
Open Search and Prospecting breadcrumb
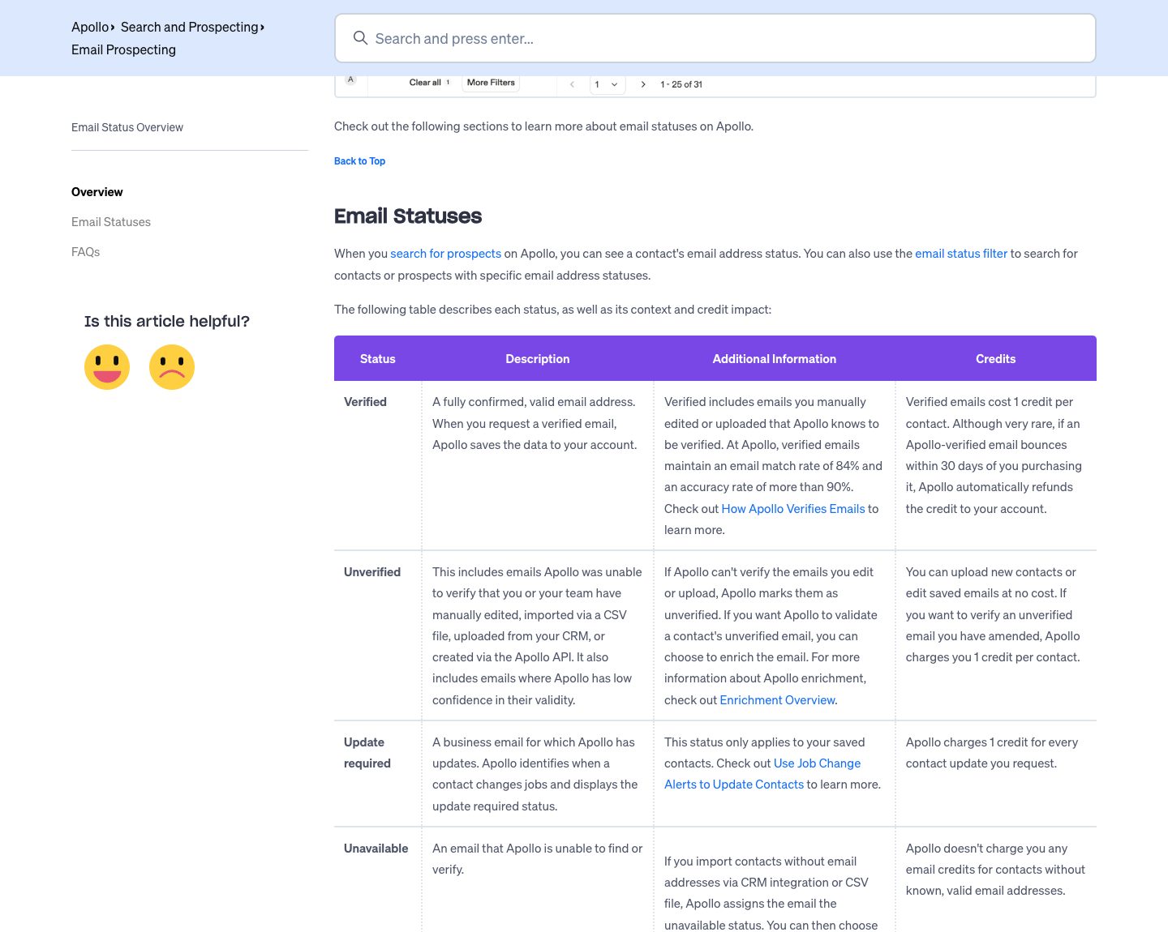tap(190, 27)
